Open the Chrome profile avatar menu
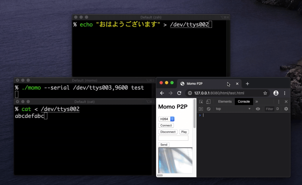The height and width of the screenshot is (185, 302). pos(276,93)
